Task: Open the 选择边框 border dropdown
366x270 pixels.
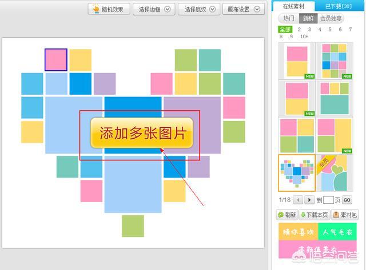Action: (153, 9)
